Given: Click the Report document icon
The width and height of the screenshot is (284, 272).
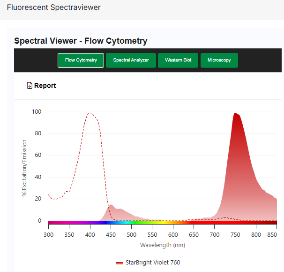Looking at the screenshot, I should (x=30, y=85).
